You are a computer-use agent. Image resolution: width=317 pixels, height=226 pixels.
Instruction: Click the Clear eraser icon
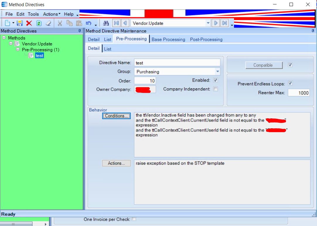[x=48, y=23]
